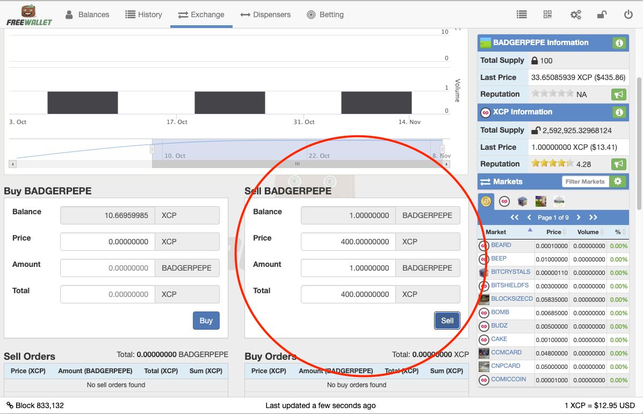Go to first markets page
Image resolution: width=643 pixels, height=414 pixels.
[x=514, y=217]
